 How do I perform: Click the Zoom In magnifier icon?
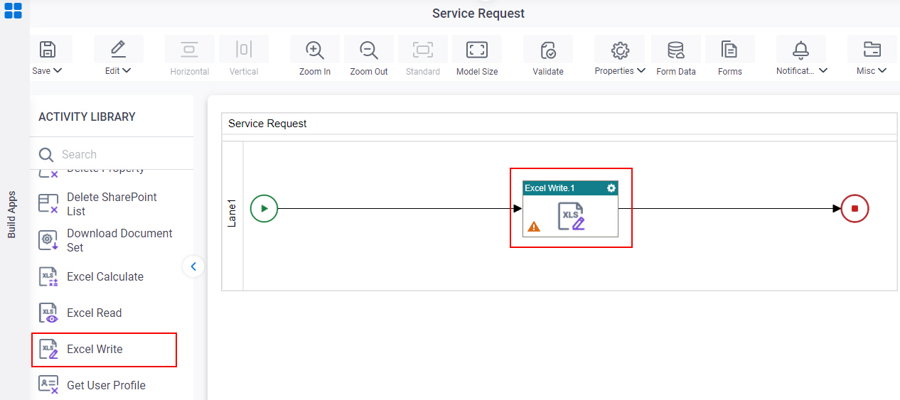[315, 50]
